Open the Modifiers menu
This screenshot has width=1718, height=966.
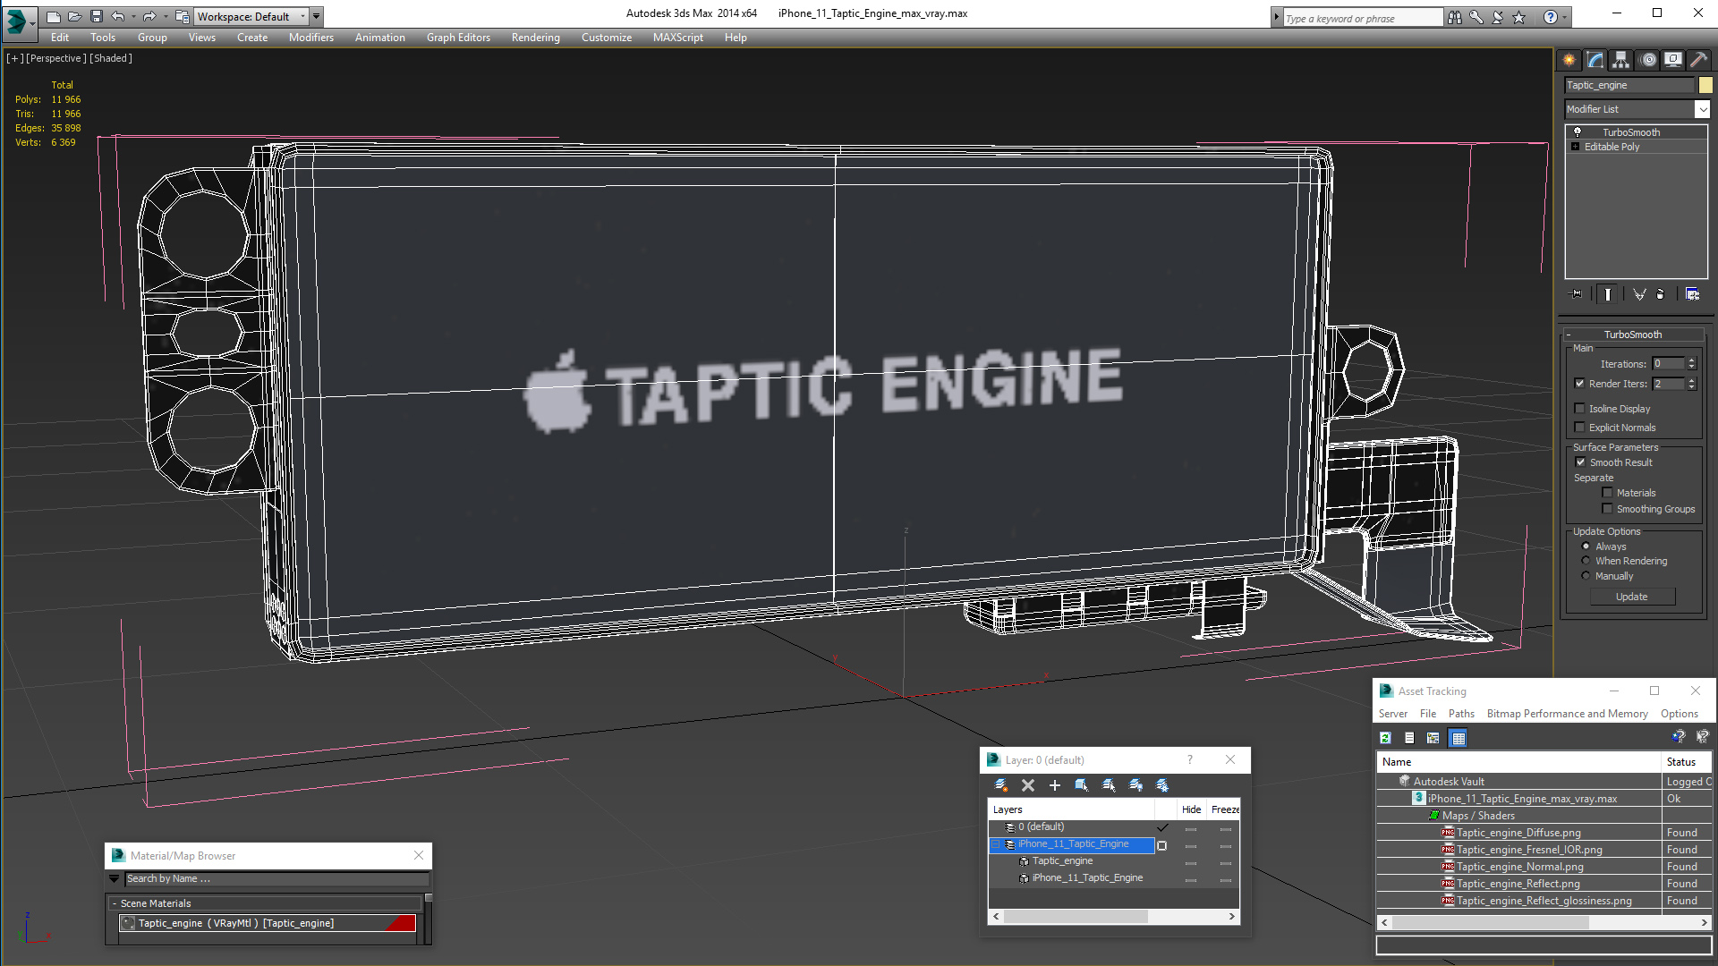pyautogui.click(x=310, y=38)
